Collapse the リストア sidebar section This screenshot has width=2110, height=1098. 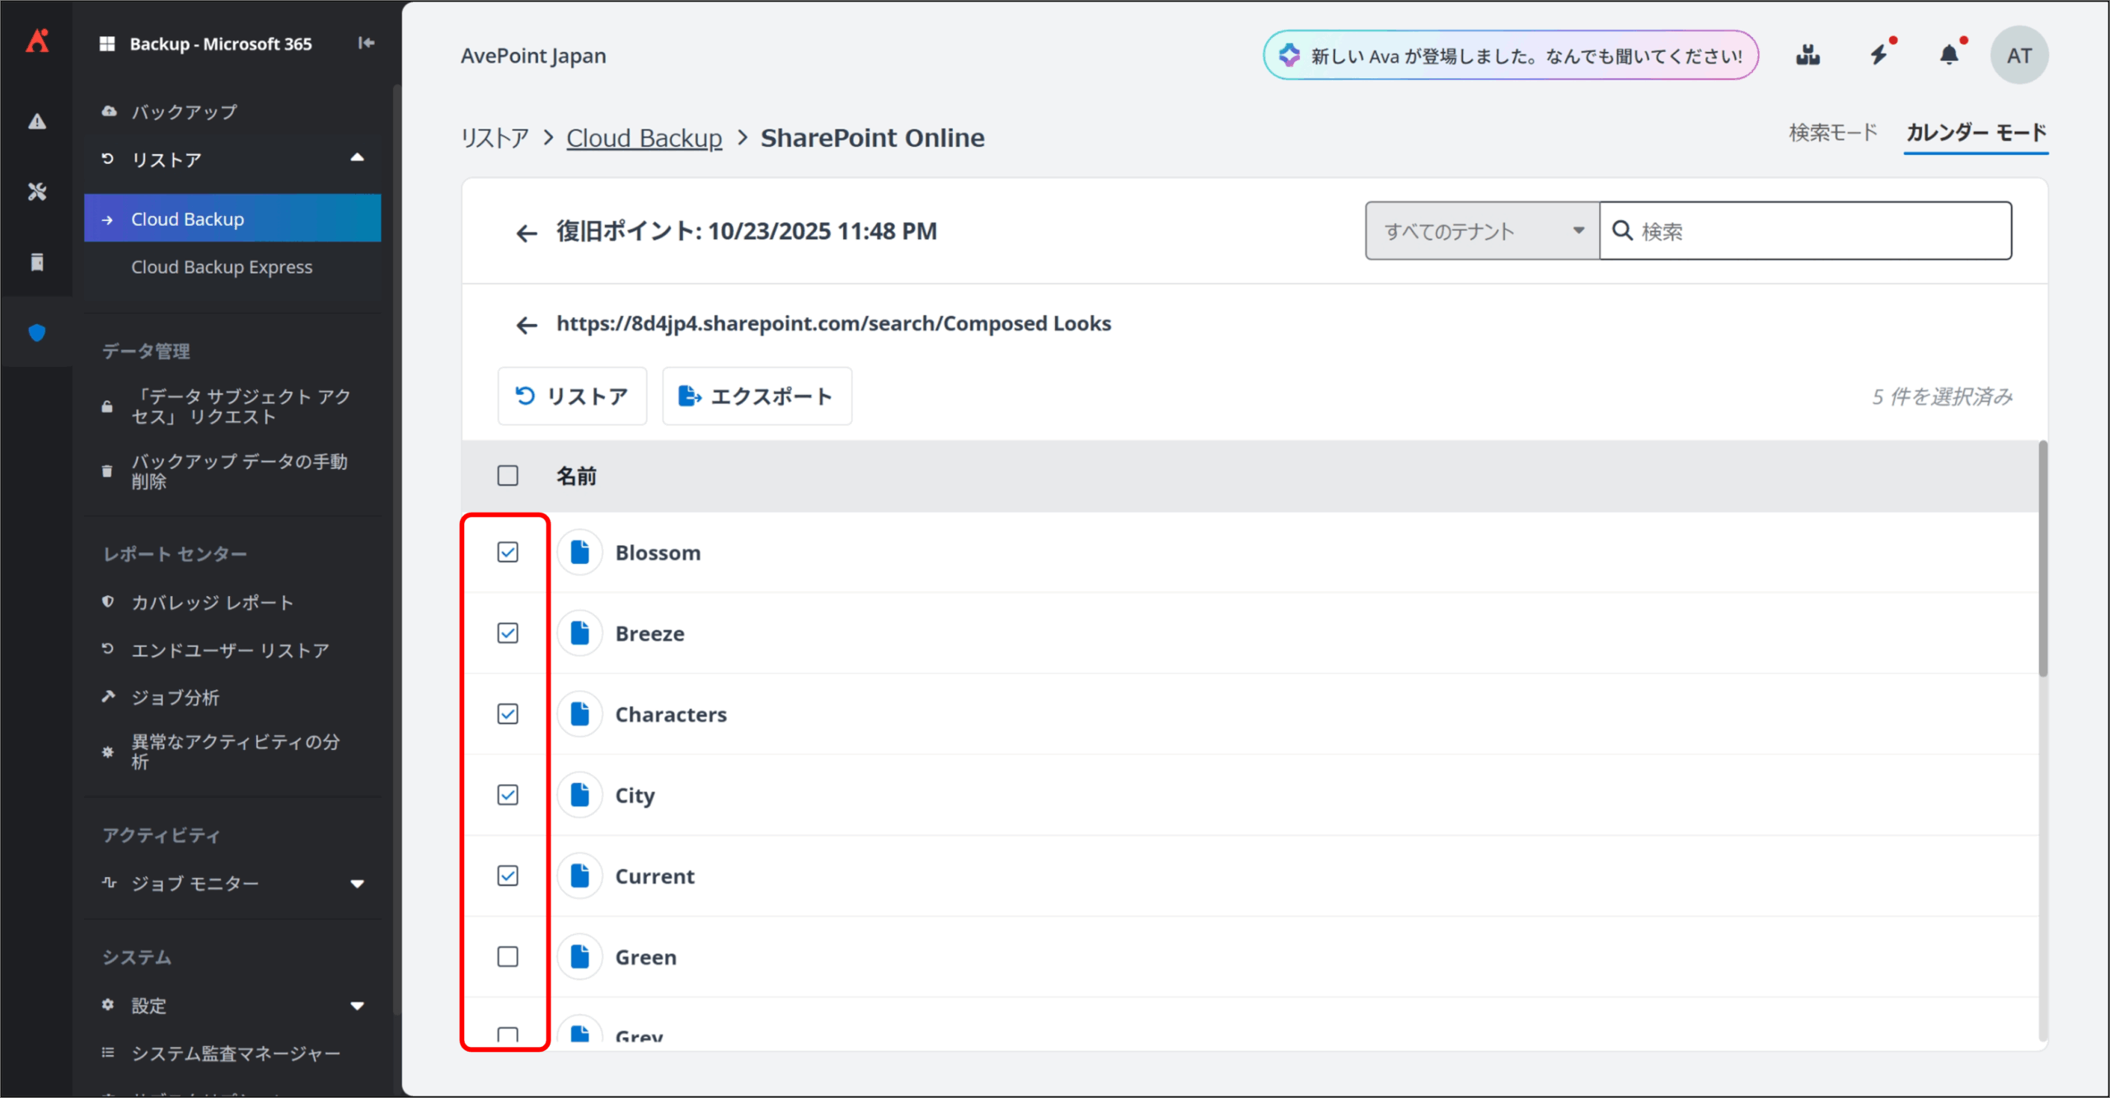[x=357, y=158]
